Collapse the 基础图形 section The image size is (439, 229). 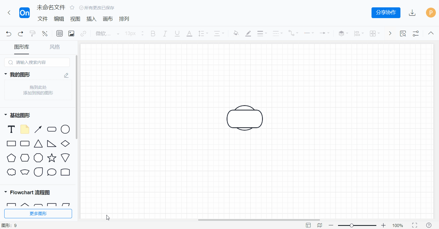click(x=6, y=115)
